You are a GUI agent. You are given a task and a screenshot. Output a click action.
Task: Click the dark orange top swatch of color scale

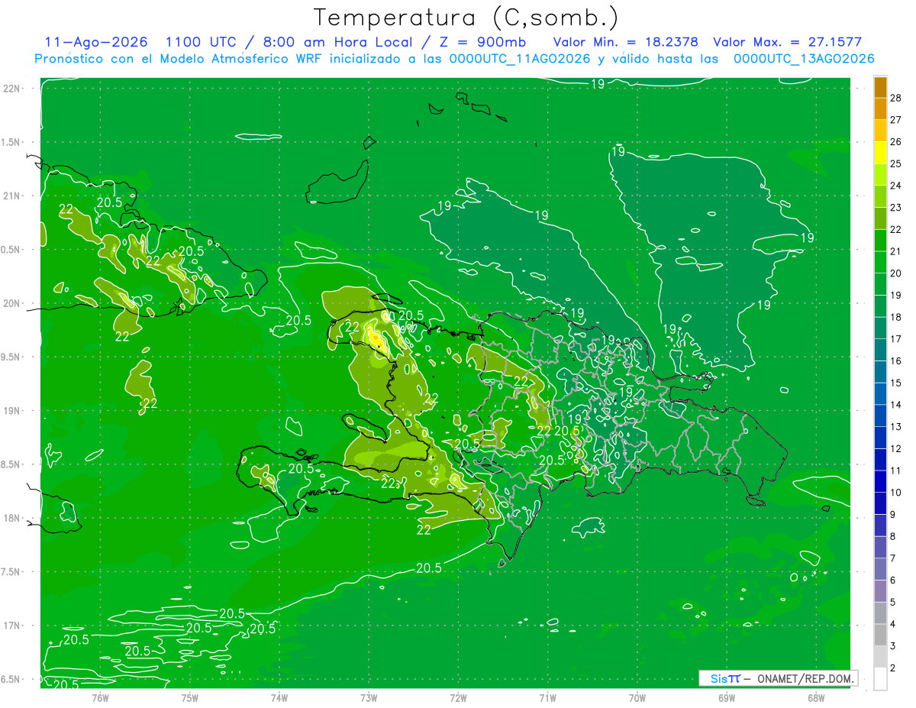point(880,87)
